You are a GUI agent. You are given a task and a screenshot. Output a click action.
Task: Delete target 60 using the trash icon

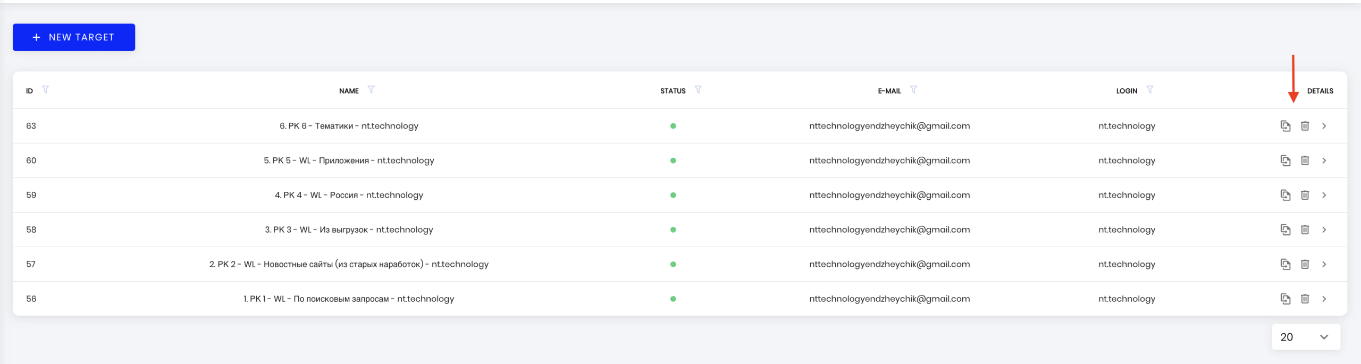(x=1305, y=160)
